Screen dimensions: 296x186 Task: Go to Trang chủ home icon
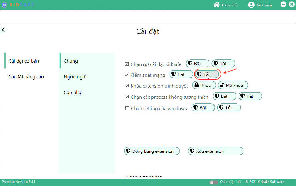[217, 5]
